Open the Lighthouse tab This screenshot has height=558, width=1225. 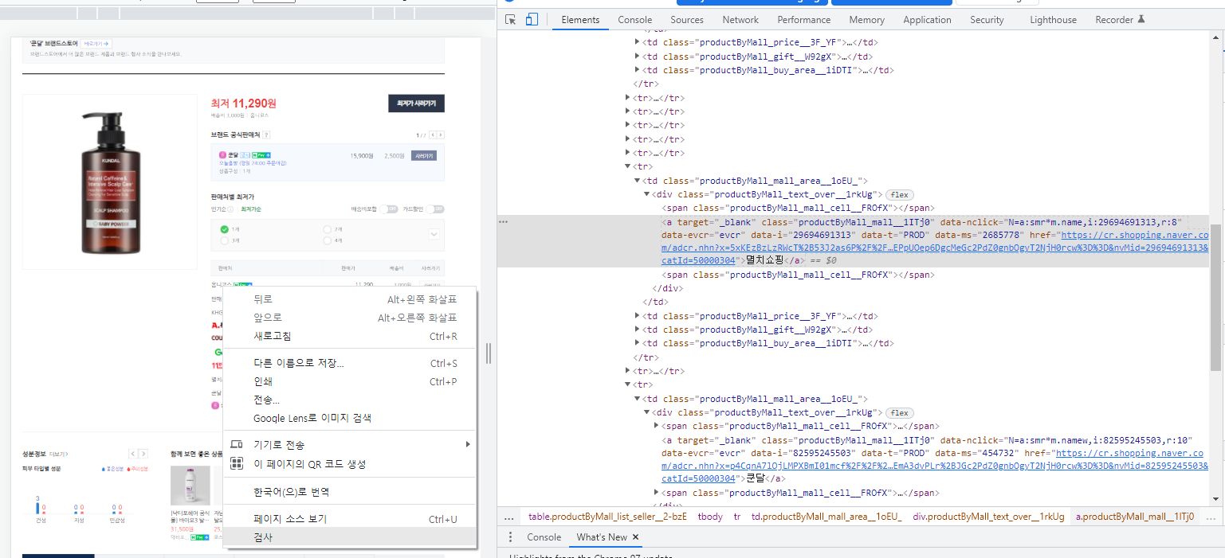(1053, 20)
